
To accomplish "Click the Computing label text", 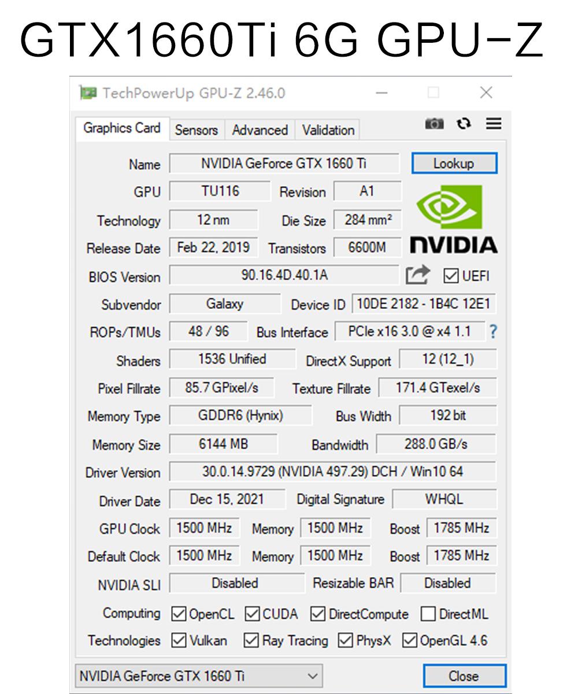I will point(131,614).
